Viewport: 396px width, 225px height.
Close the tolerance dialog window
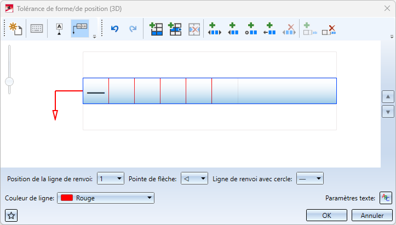point(387,8)
